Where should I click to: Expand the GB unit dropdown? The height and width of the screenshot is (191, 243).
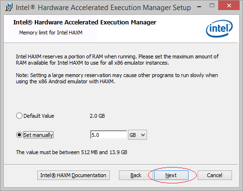pos(137,135)
